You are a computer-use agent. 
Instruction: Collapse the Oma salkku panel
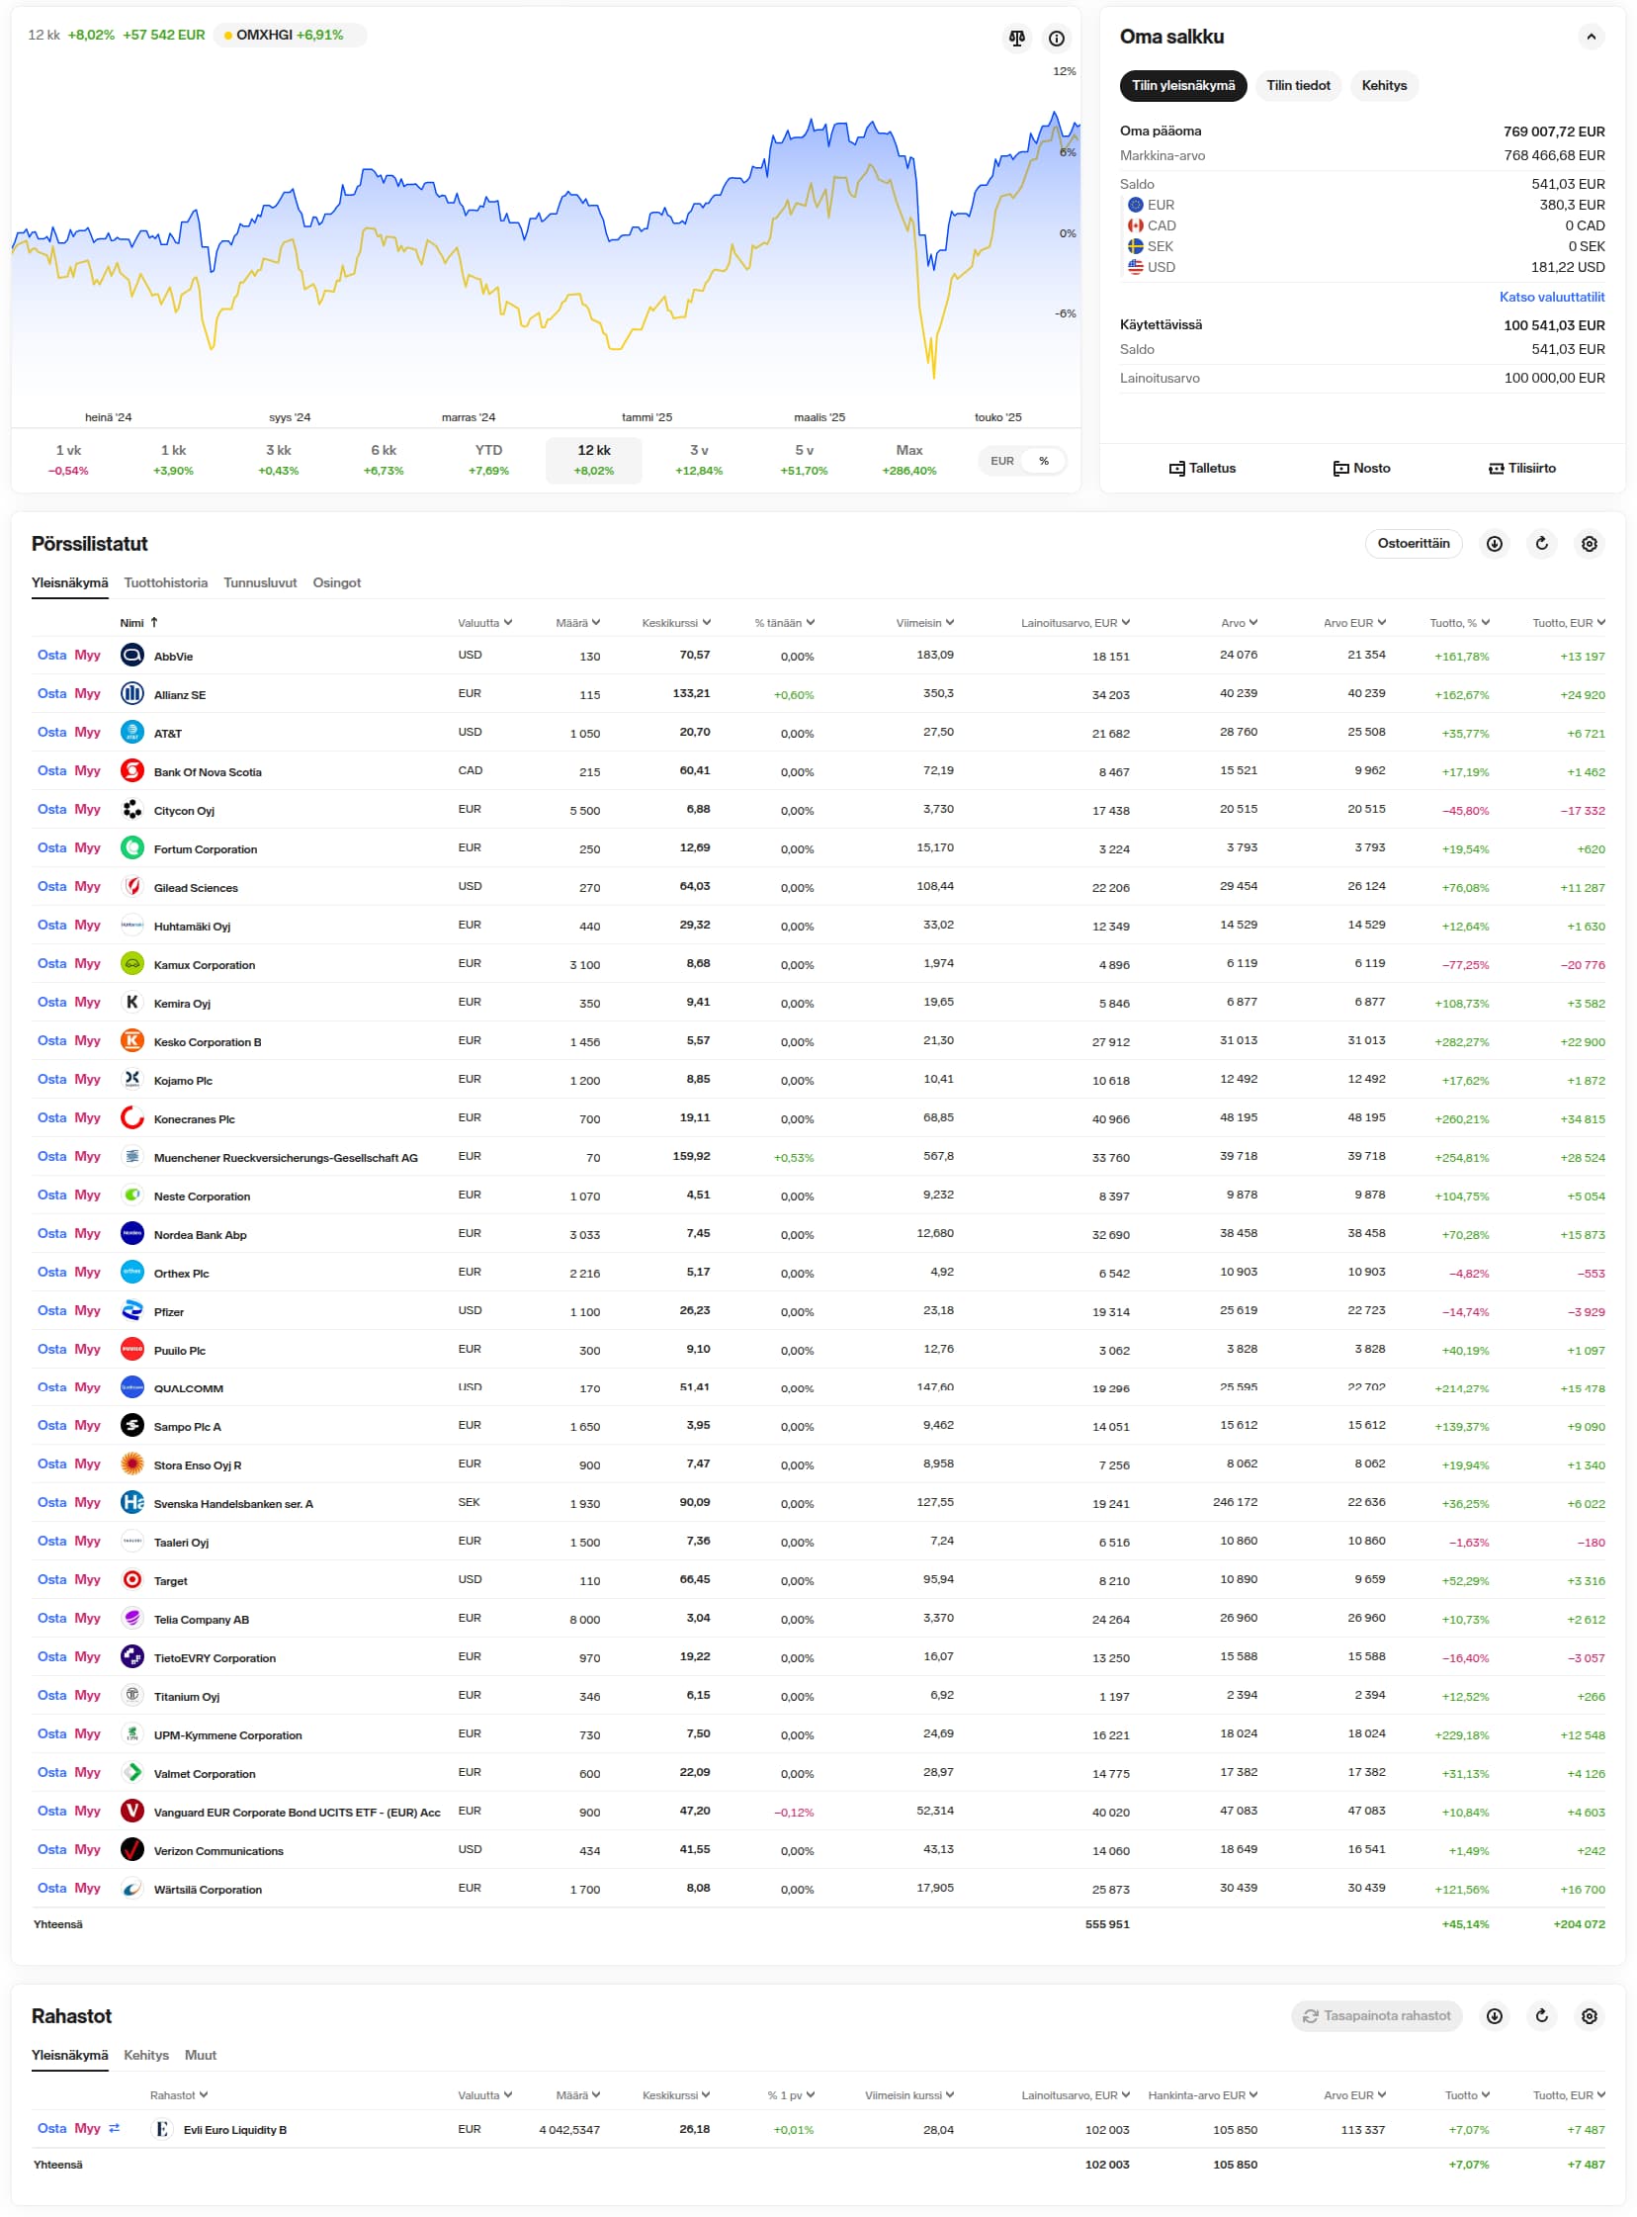[x=1590, y=37]
